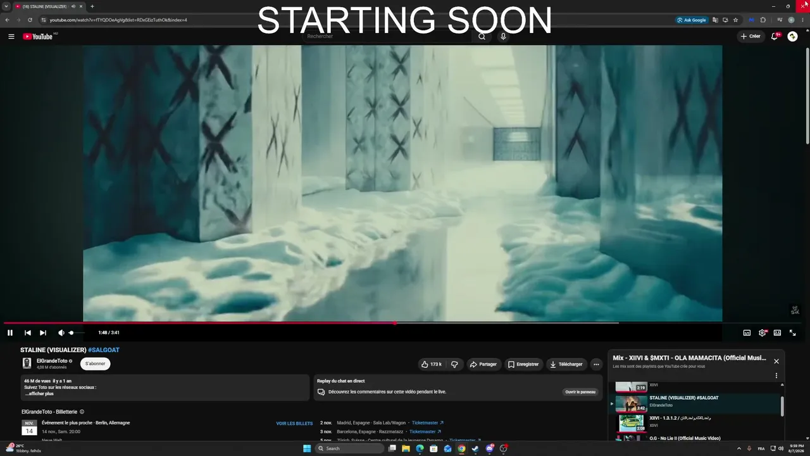Pause the playing video
Image resolution: width=810 pixels, height=456 pixels.
point(10,332)
